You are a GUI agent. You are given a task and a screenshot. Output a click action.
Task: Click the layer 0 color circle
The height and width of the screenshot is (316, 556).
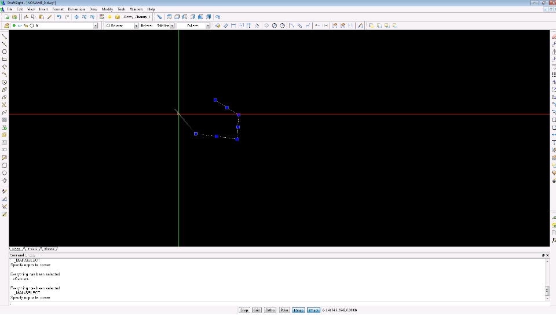(31, 25)
